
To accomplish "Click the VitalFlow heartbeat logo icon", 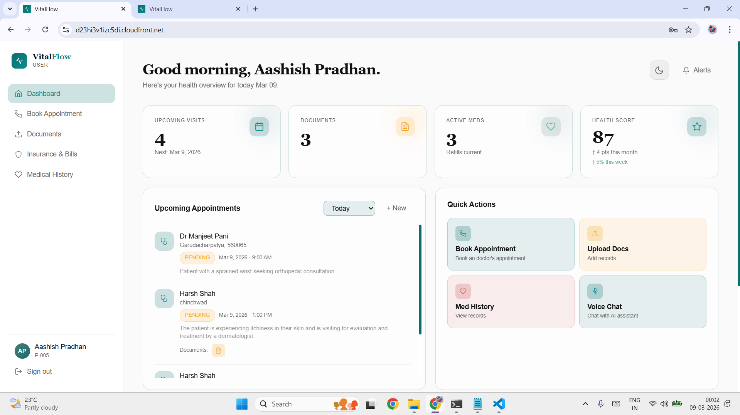I will tap(19, 60).
